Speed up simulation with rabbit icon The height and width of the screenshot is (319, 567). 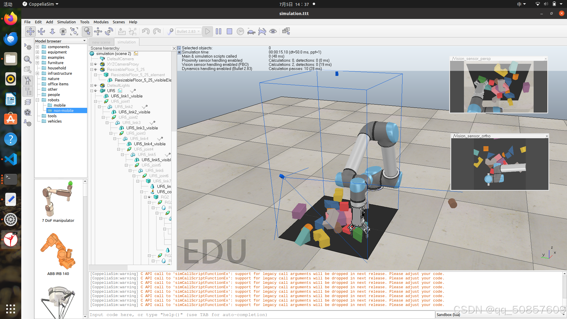coord(262,31)
